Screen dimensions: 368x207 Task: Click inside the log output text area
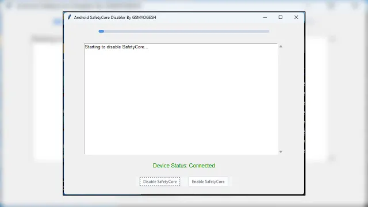pyautogui.click(x=181, y=99)
